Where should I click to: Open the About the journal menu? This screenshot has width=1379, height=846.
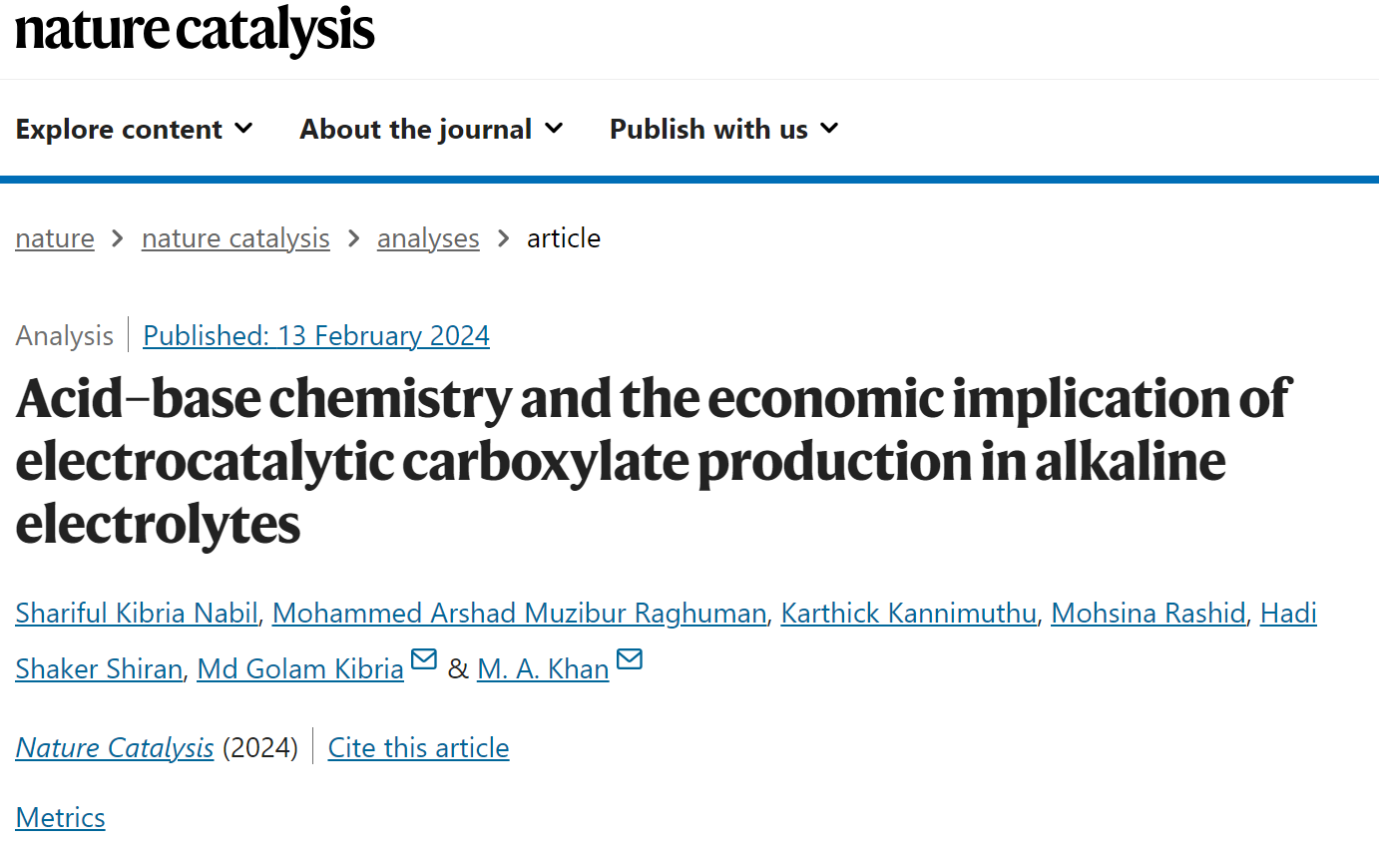(x=431, y=129)
